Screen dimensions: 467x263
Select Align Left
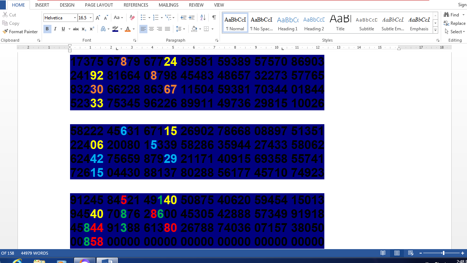pyautogui.click(x=143, y=29)
